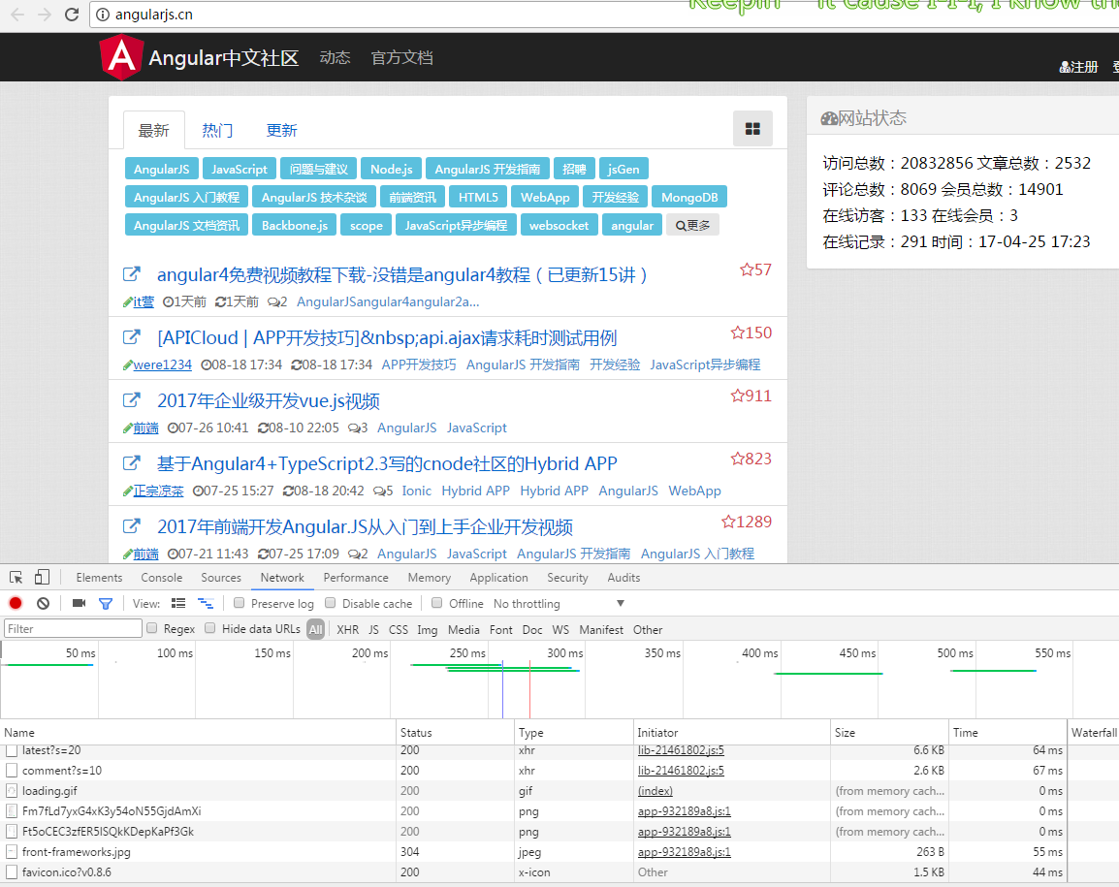
Task: Tick the Regex filter checkbox
Action: pyautogui.click(x=152, y=628)
